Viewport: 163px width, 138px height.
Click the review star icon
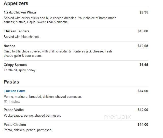point(6,102)
